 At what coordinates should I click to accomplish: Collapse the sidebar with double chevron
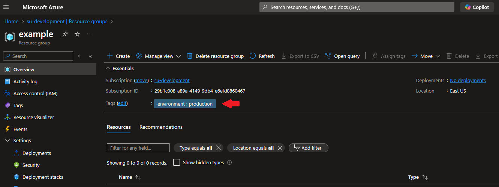90,56
